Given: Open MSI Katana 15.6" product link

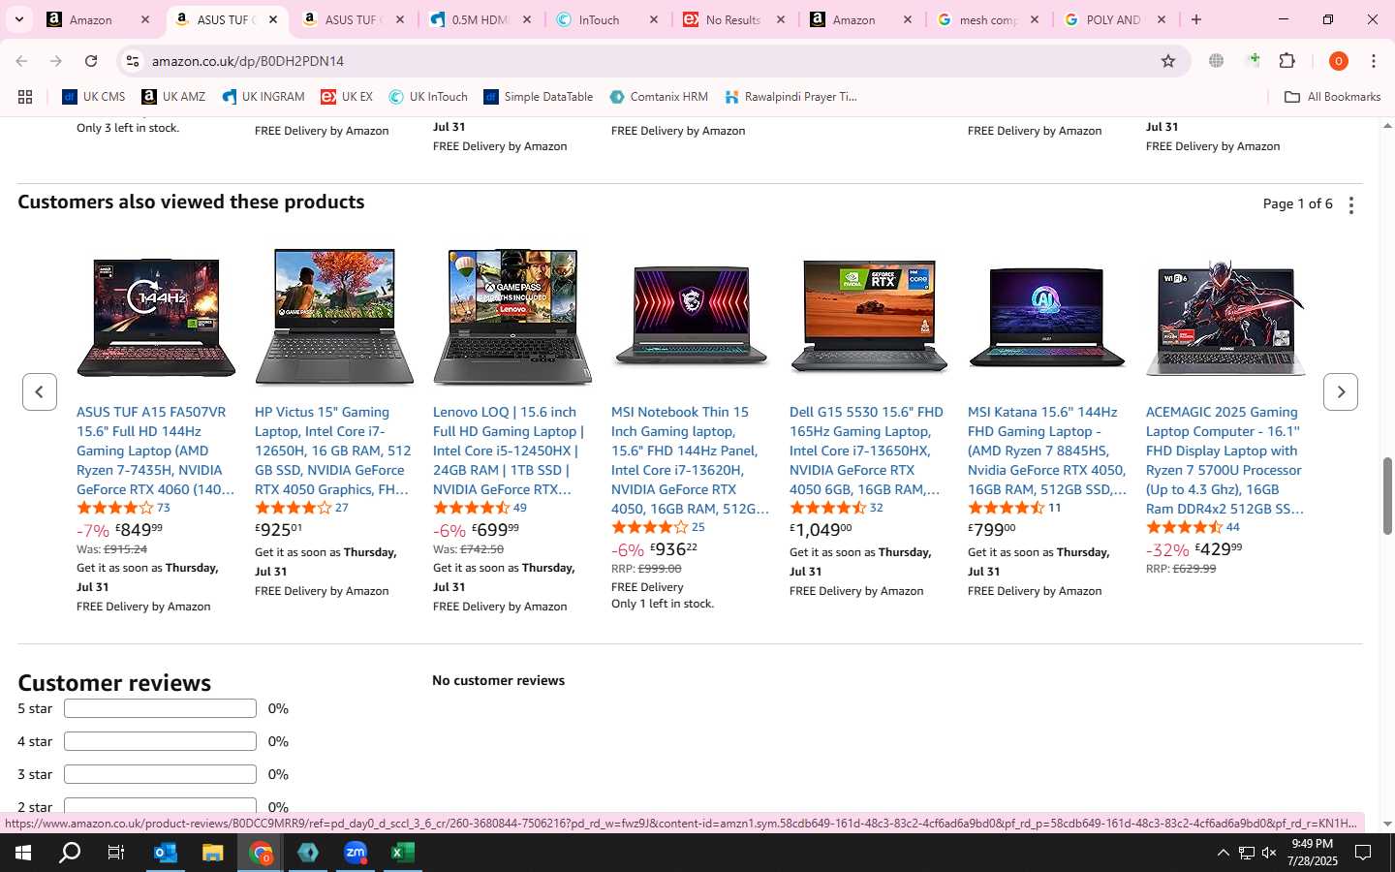Looking at the screenshot, I should click(1047, 451).
